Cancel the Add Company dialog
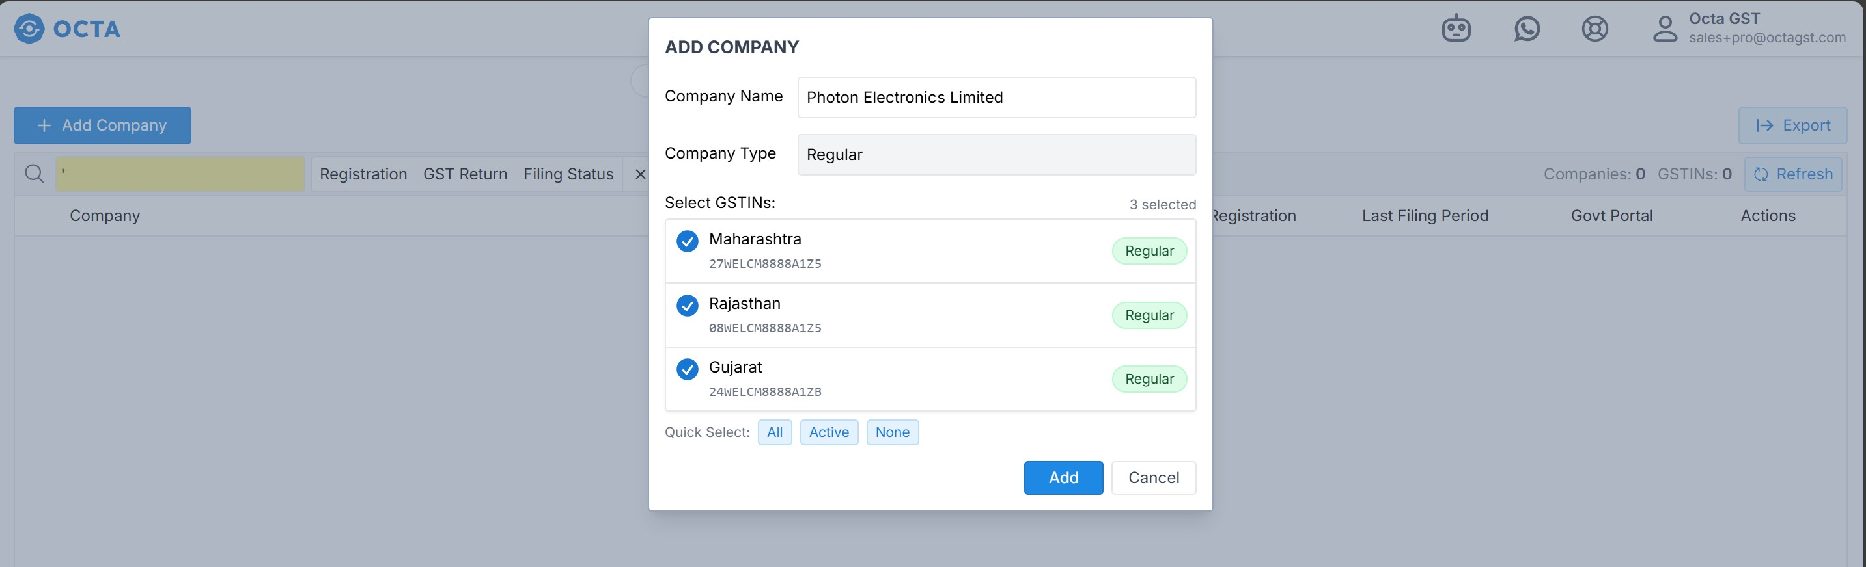Screen dimensions: 1866x567 tap(1153, 478)
